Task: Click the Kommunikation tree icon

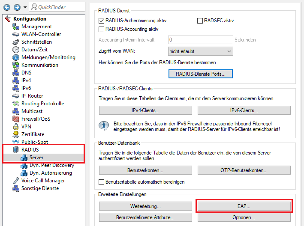Action: coord(16,65)
